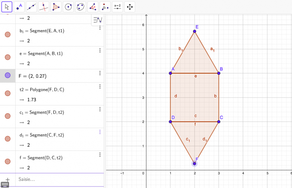Viewport: 292px width, 188px height.
Task: Select the Slider tool in toolbar
Action: (x=118, y=6)
